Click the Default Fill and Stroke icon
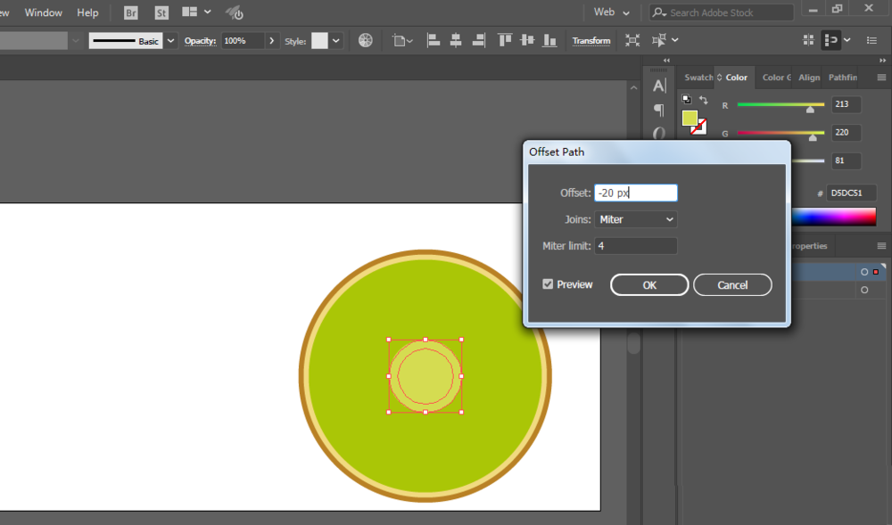 point(687,100)
